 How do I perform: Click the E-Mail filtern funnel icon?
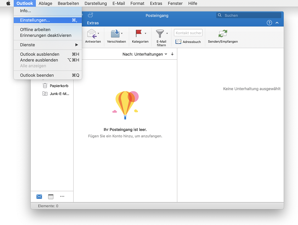pyautogui.click(x=160, y=34)
